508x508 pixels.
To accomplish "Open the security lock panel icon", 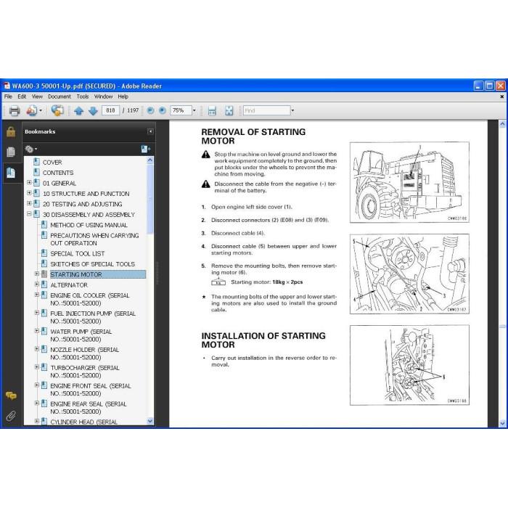I will click(11, 132).
